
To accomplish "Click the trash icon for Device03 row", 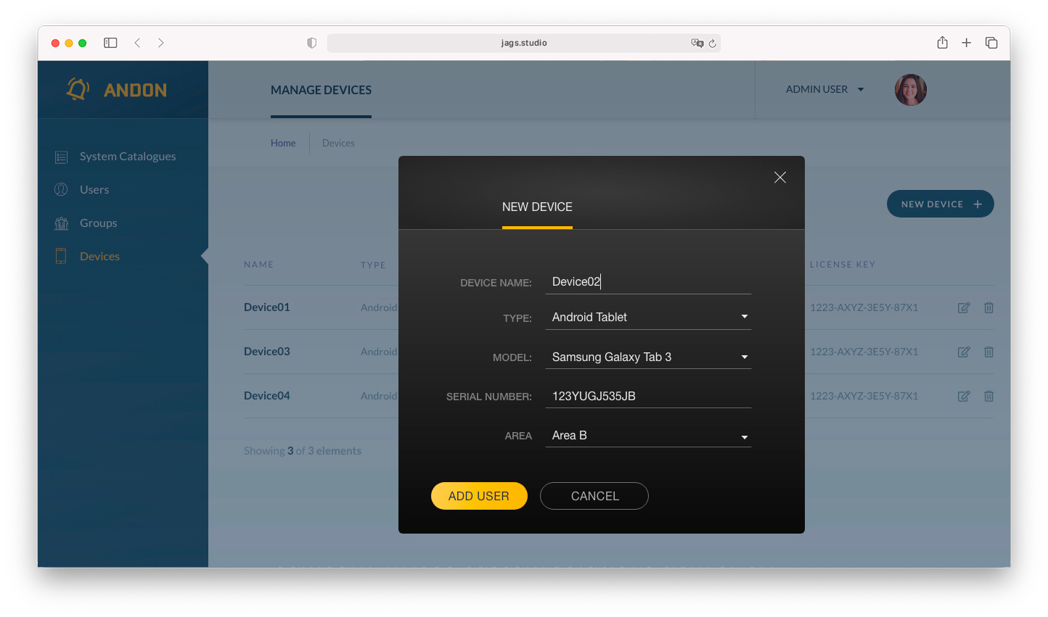I will click(x=988, y=352).
